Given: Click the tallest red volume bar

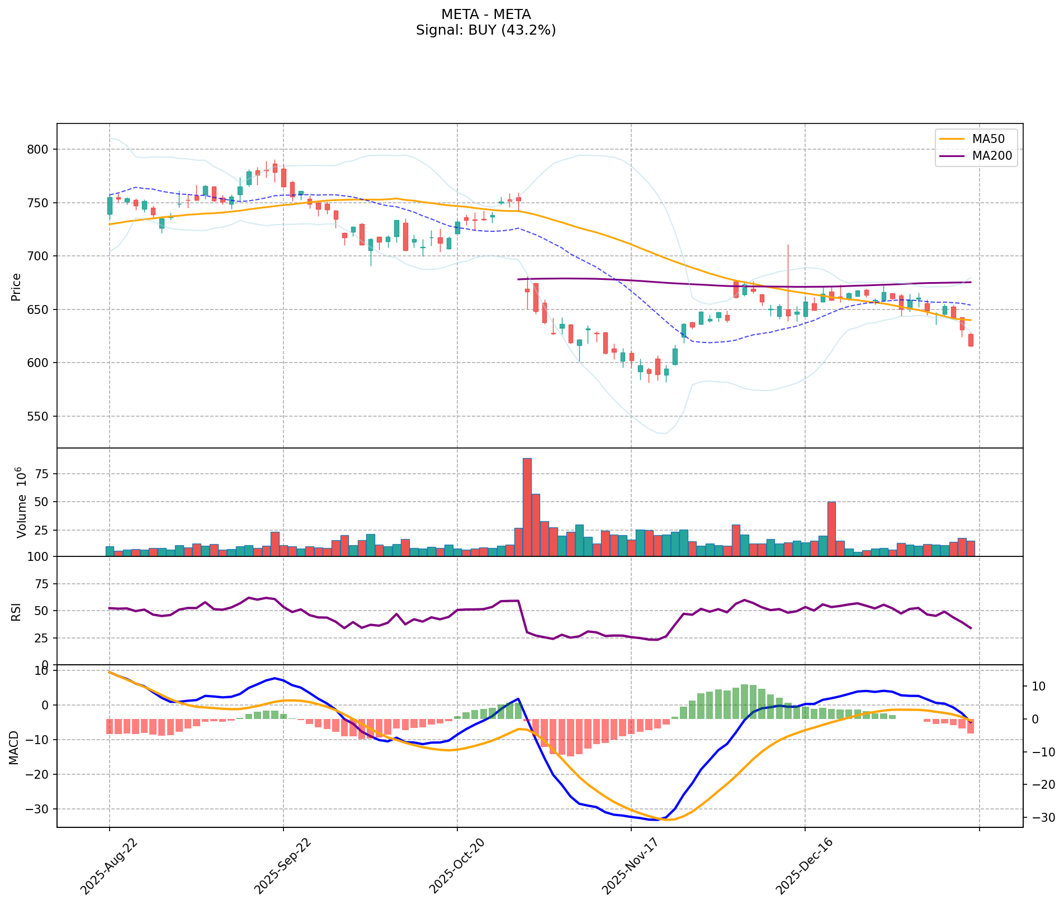Looking at the screenshot, I should 527,507.
